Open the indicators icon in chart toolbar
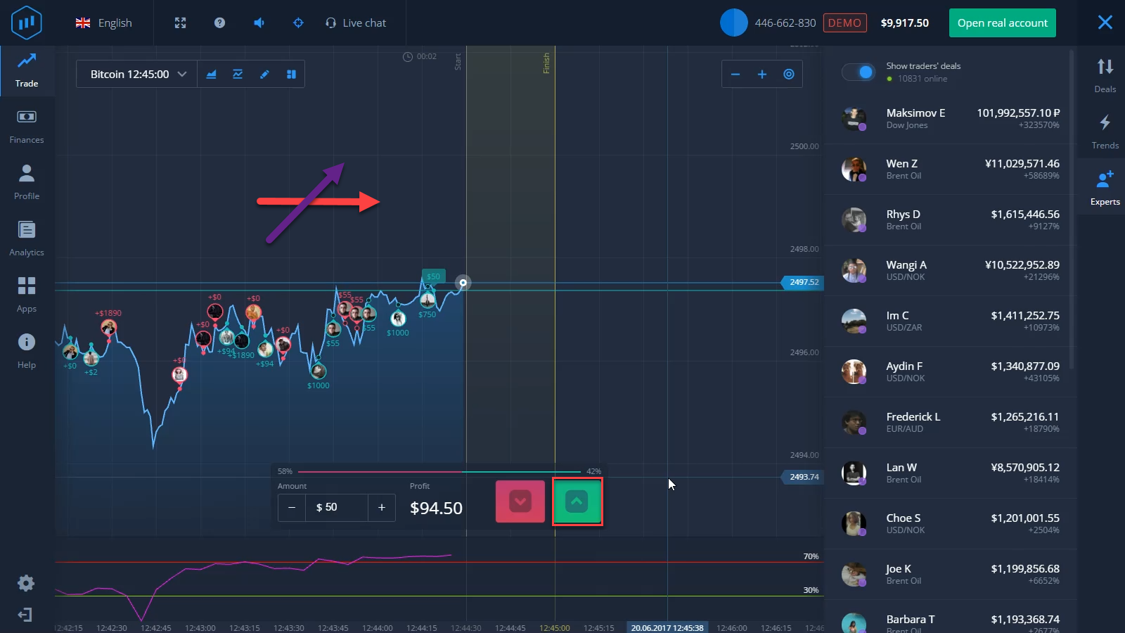 point(238,75)
